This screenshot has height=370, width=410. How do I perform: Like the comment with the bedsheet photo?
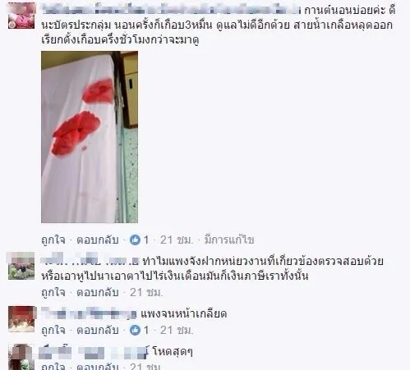click(53, 240)
